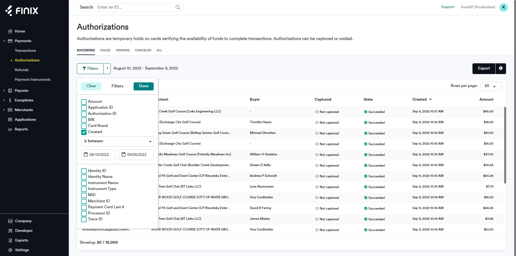Open the user avatar K
The height and width of the screenshot is (256, 516).
point(503,7)
